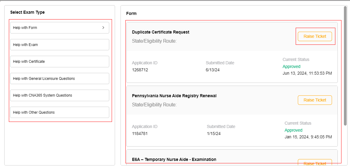Click the submitted date 6/13/24
350x167 pixels.
click(x=213, y=70)
